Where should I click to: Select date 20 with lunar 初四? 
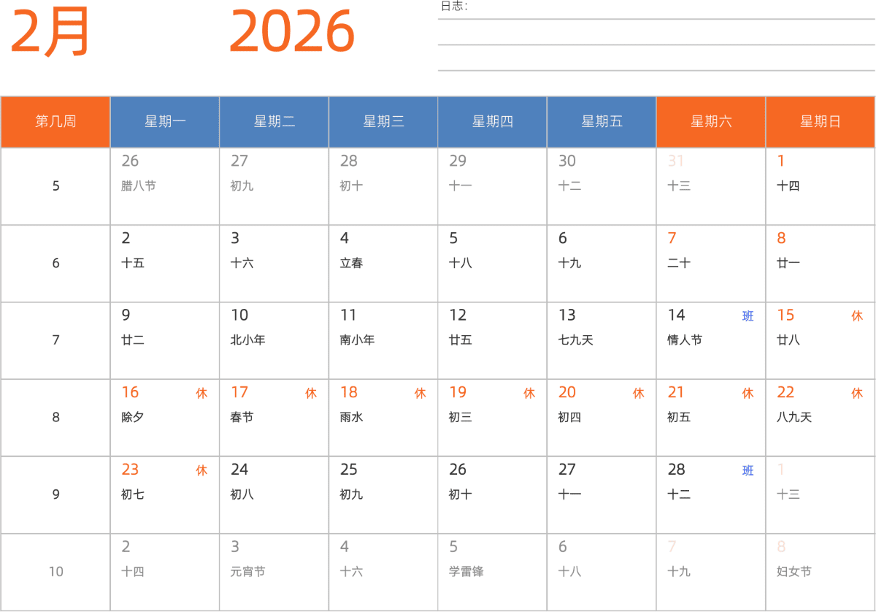602,418
